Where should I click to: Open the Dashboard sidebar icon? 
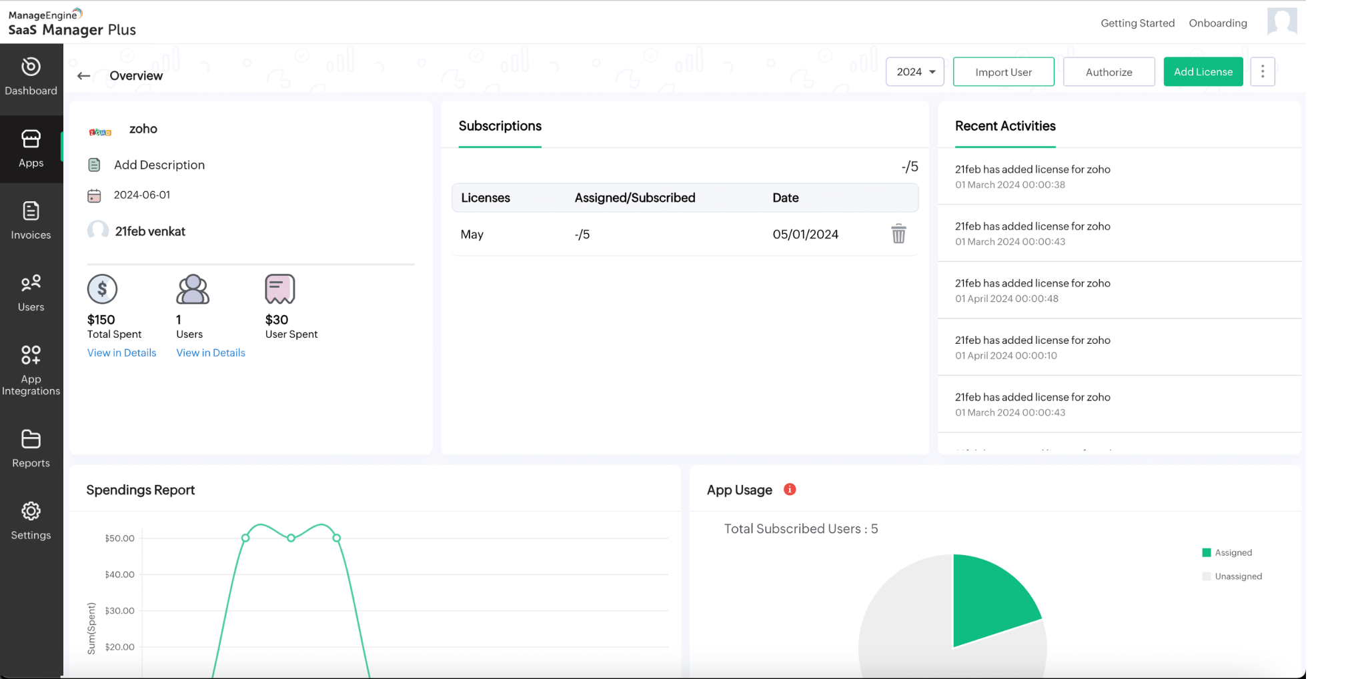[x=31, y=67]
